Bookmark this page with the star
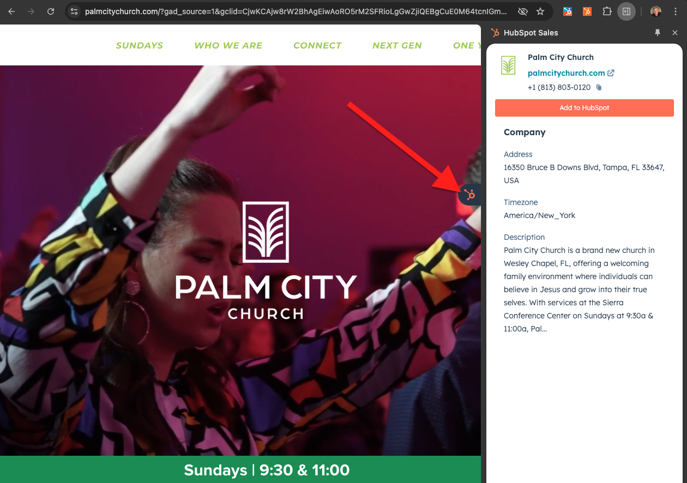This screenshot has height=483, width=687. 540,11
